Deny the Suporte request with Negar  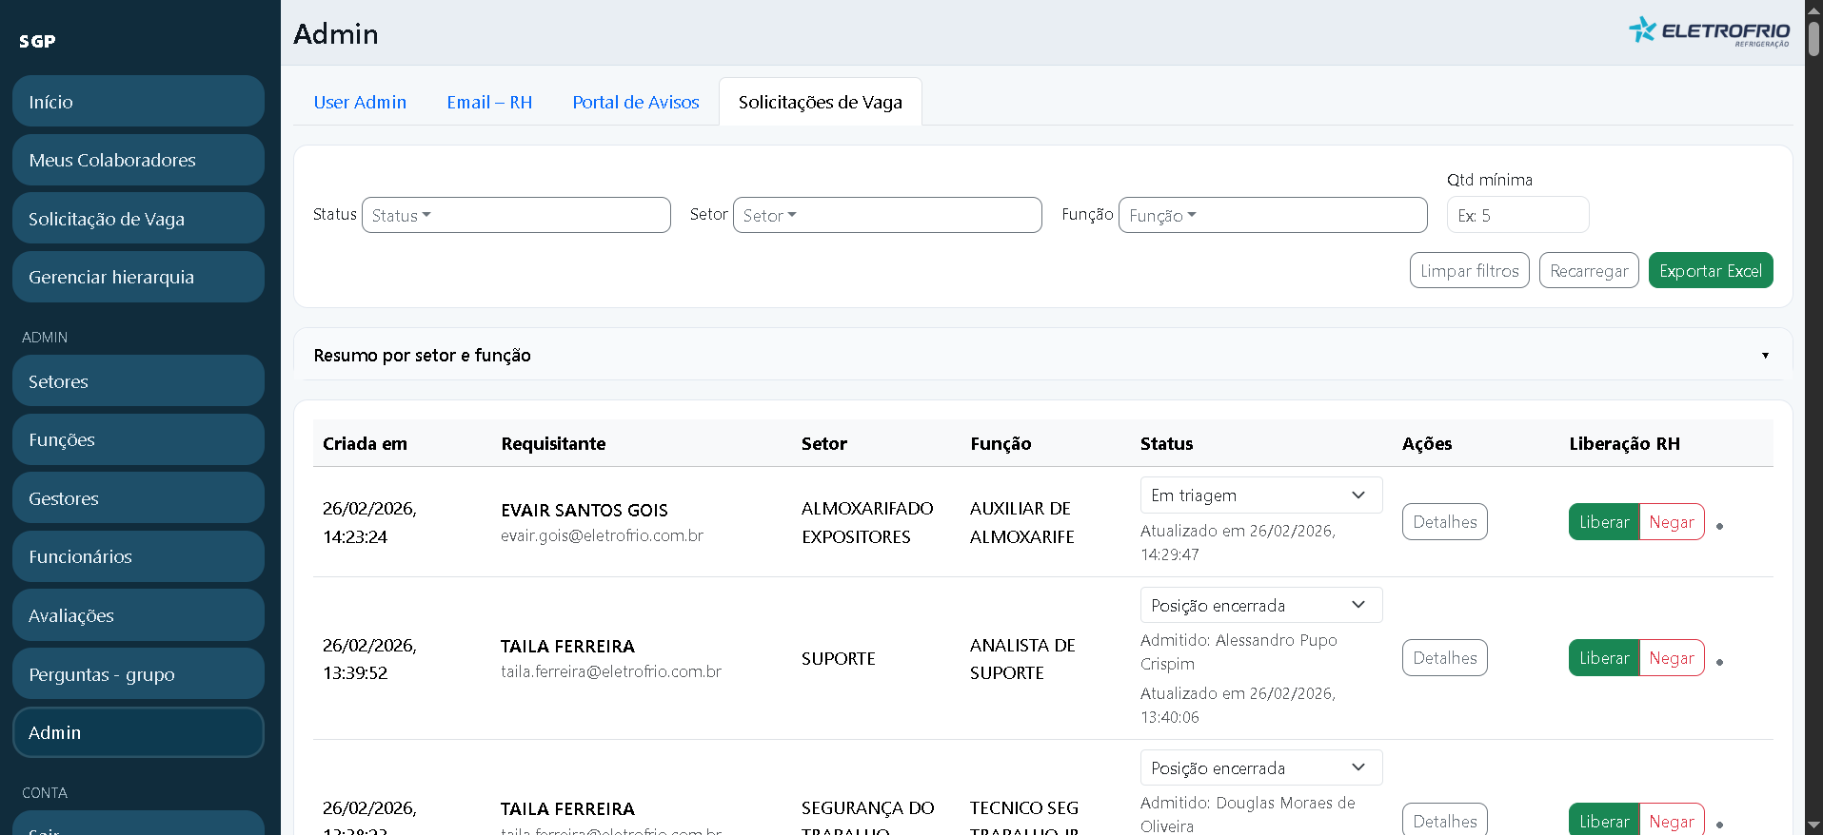1671,658
